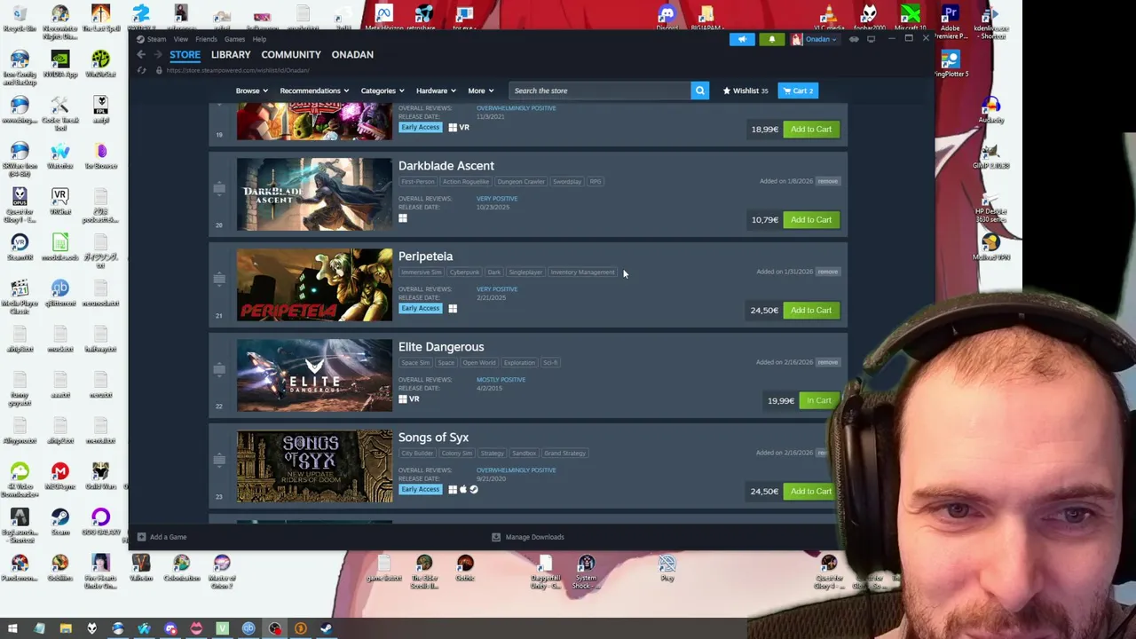Screen dimensions: 1136x639
Task: Open the Friends menu
Action: pos(206,39)
